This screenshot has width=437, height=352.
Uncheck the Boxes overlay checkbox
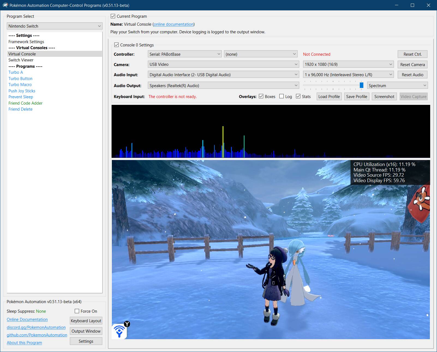[x=261, y=96]
